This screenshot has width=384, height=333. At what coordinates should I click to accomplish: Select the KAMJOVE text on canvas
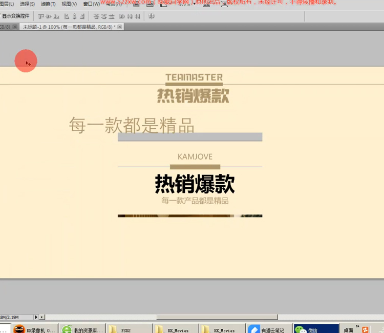[x=195, y=156]
